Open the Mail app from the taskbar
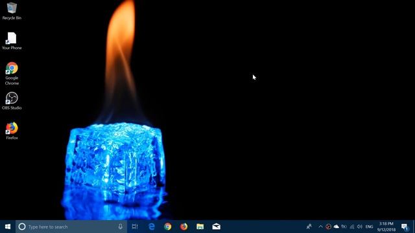415x233 pixels. pos(216,227)
